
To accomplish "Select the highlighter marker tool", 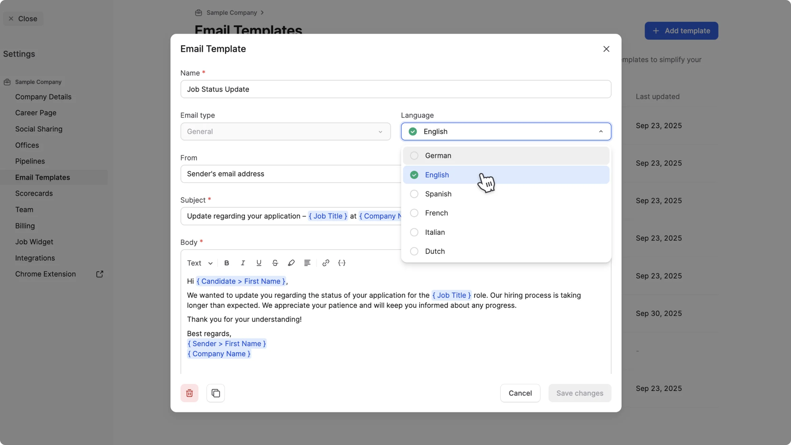I will (291, 263).
